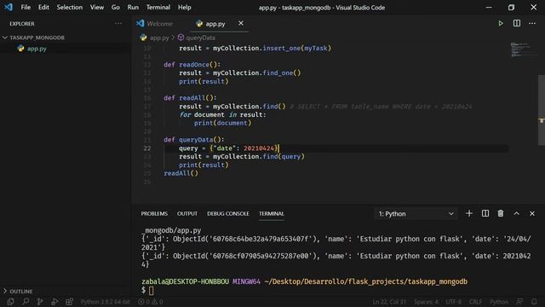Click Python language mode in status bar

(499, 302)
